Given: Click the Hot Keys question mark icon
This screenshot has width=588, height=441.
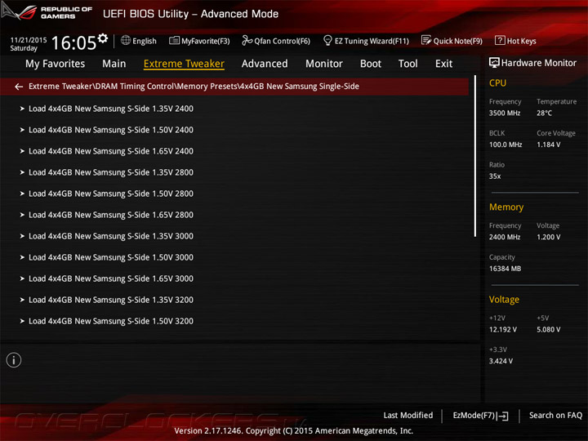Looking at the screenshot, I should (500, 41).
